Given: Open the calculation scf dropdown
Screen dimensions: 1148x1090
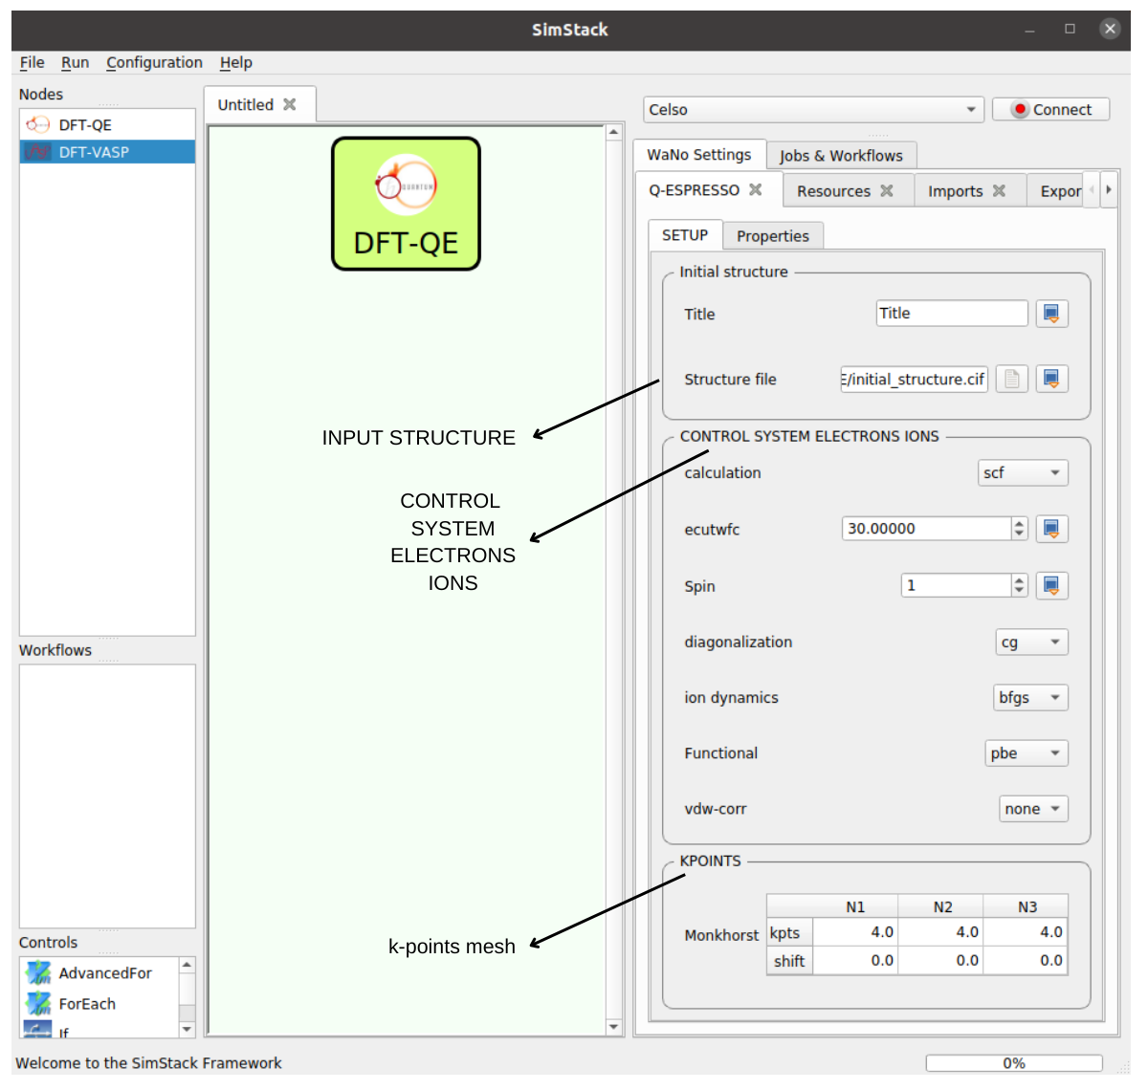Looking at the screenshot, I should tap(1023, 472).
